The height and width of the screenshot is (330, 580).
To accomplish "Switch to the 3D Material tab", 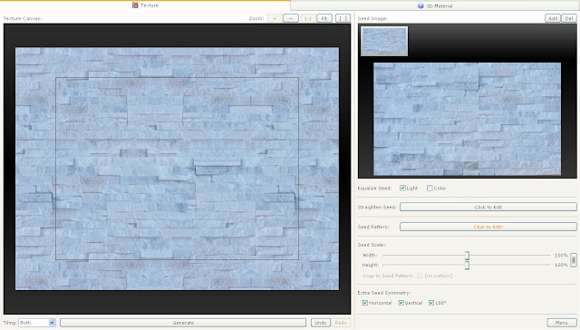I will pyautogui.click(x=435, y=6).
